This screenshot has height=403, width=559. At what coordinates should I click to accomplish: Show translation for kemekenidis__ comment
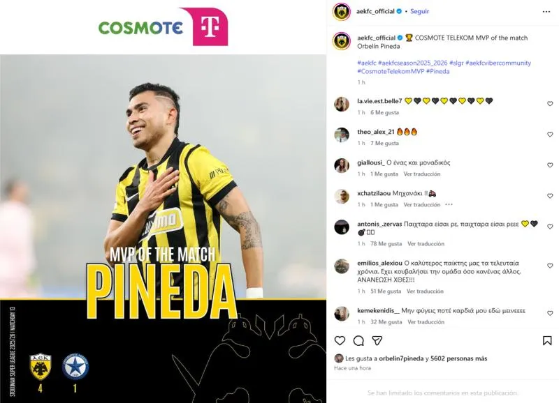click(x=426, y=321)
